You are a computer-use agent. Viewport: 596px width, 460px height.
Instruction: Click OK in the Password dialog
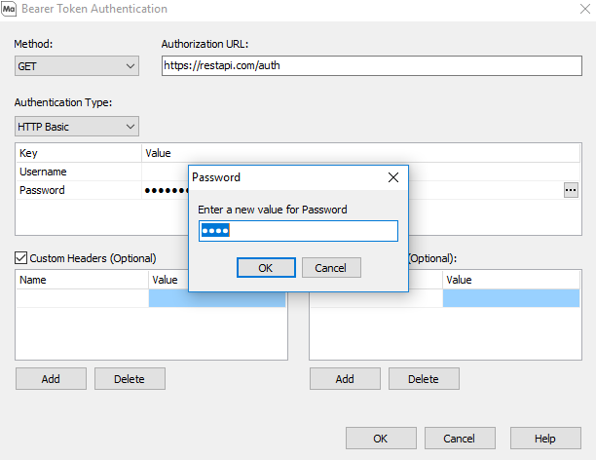pyautogui.click(x=265, y=267)
